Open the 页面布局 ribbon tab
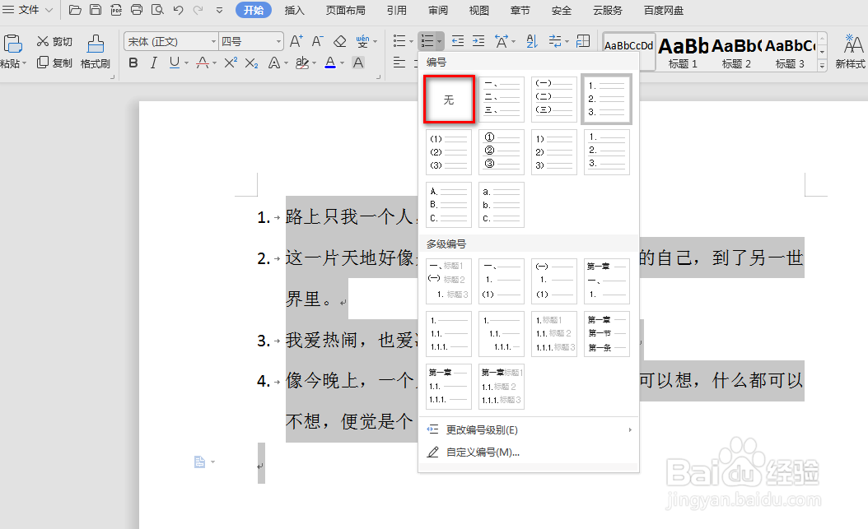Screen dimensions: 868x529 347,11
